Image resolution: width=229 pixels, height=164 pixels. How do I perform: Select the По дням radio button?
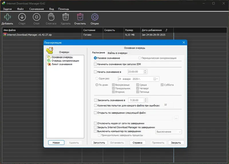(97, 85)
